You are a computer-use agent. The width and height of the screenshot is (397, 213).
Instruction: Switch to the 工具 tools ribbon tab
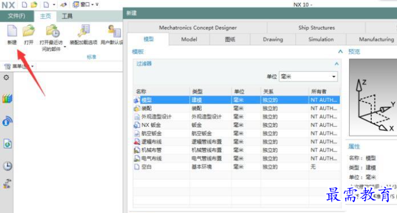click(67, 16)
